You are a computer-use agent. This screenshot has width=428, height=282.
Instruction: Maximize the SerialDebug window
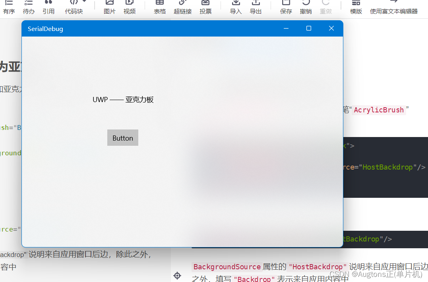[309, 28]
